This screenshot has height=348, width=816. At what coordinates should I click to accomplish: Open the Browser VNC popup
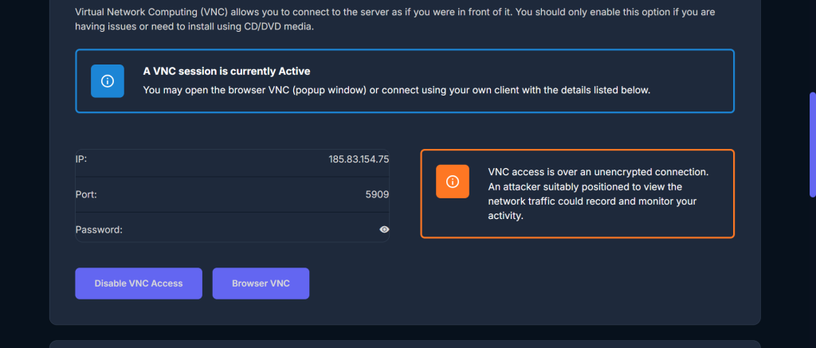tap(261, 283)
